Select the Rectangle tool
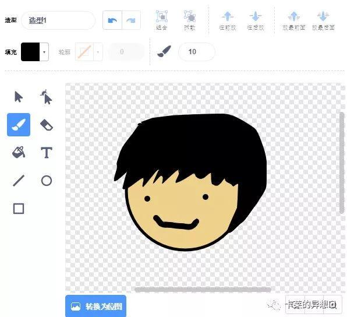This screenshot has width=347, height=317. point(19,209)
